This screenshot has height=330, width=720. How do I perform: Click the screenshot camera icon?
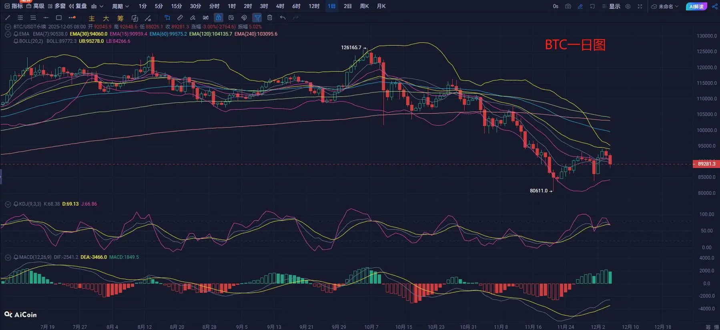coord(568,6)
